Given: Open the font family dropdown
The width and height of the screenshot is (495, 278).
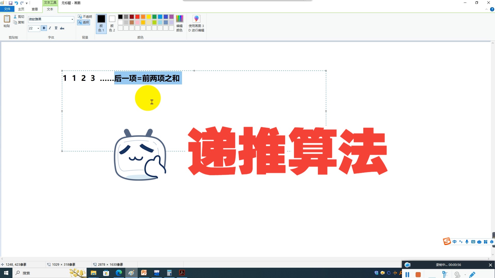Looking at the screenshot, I should click(72, 20).
